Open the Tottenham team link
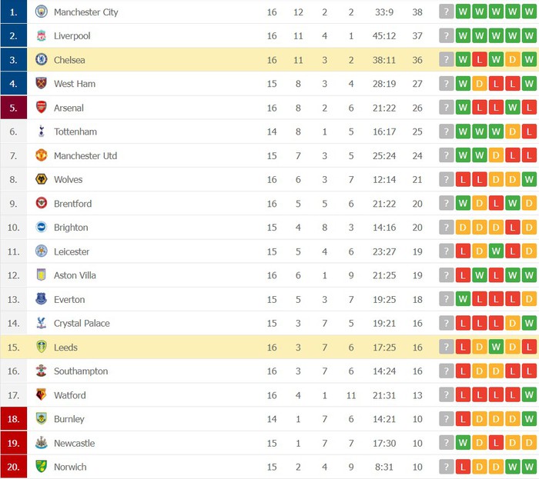The height and width of the screenshot is (479, 539). pos(75,131)
